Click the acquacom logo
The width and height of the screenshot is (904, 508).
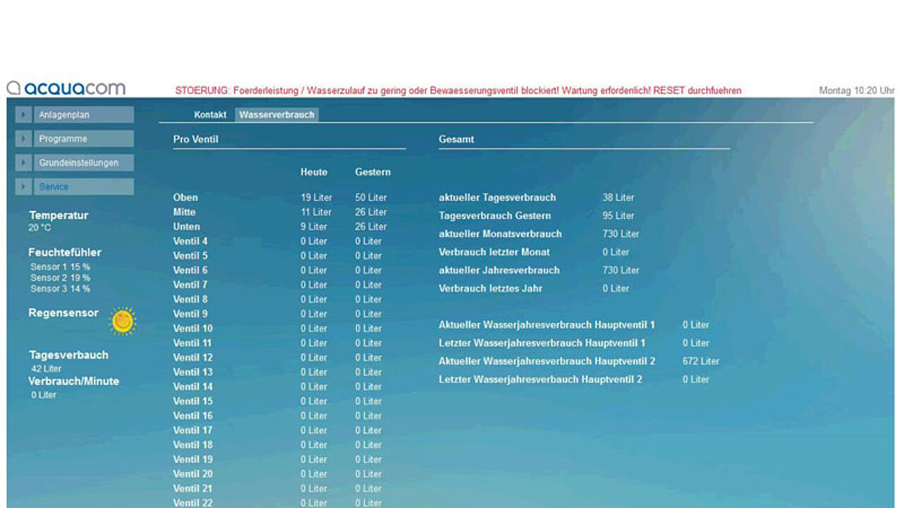[66, 88]
